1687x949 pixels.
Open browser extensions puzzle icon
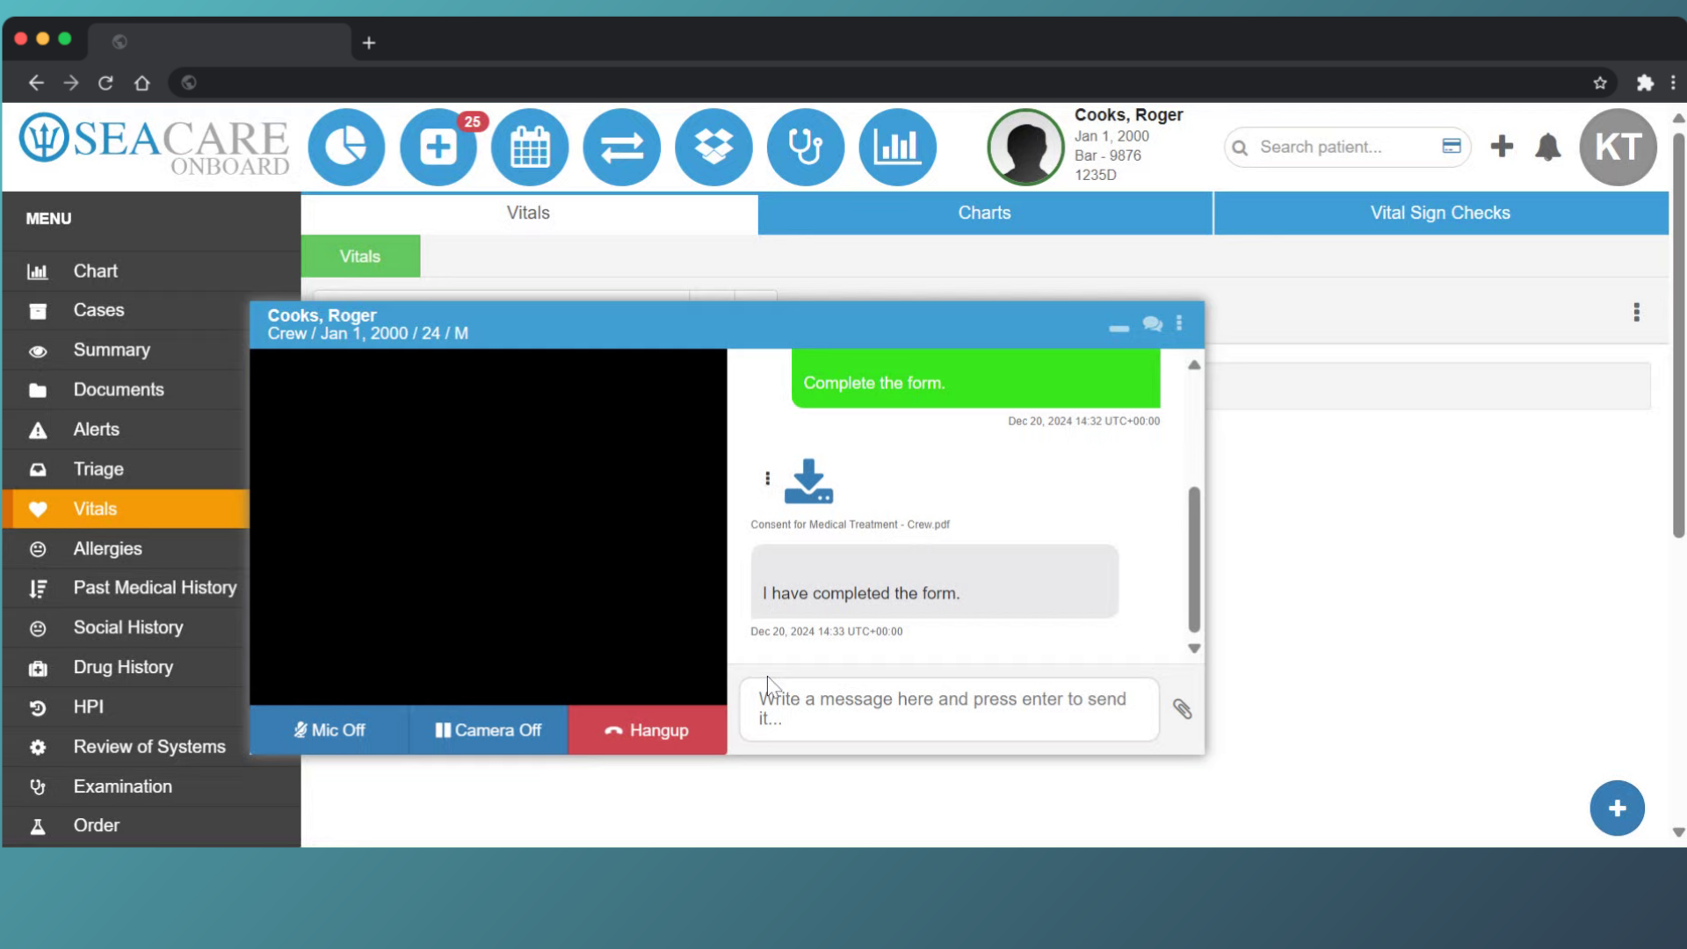point(1645,83)
